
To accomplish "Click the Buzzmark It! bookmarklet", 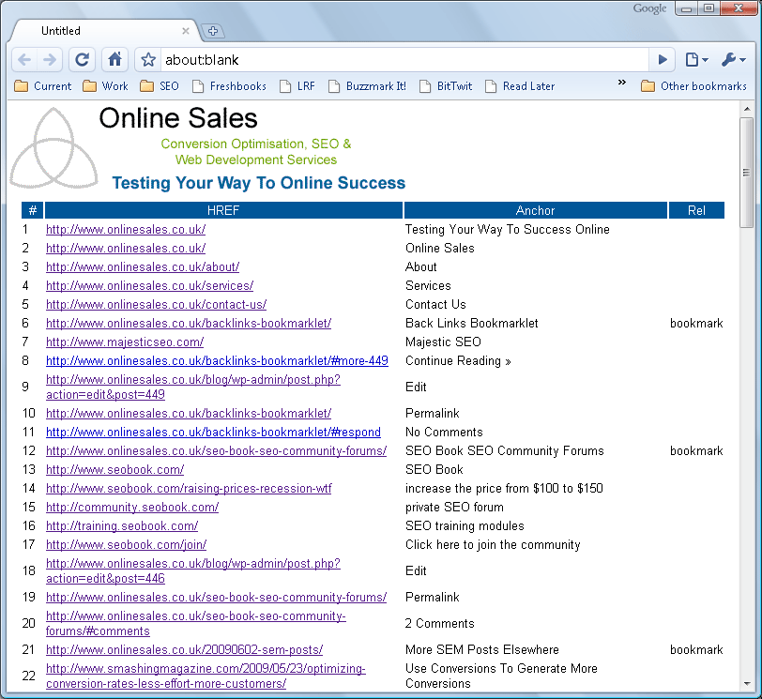I will point(368,86).
